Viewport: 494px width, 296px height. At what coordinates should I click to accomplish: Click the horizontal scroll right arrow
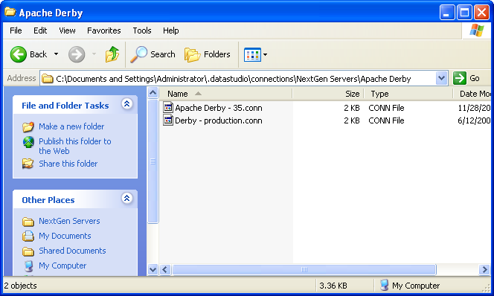pos(484,269)
